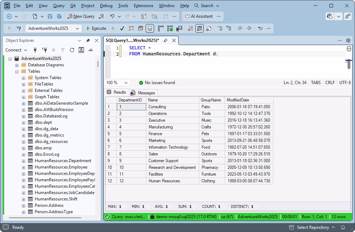The image size is (355, 232).
Task: Click the UTF-8 encoding indicator
Action: coord(345,83)
